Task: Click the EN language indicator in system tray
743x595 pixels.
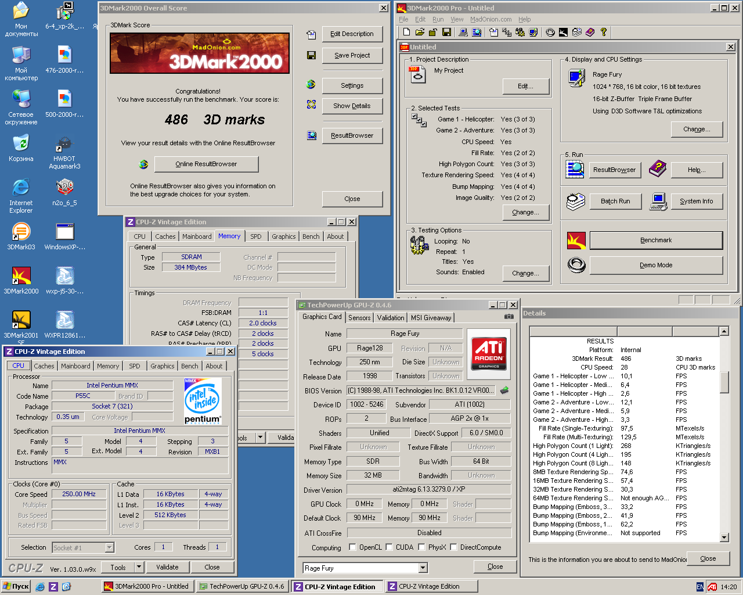Action: point(700,587)
